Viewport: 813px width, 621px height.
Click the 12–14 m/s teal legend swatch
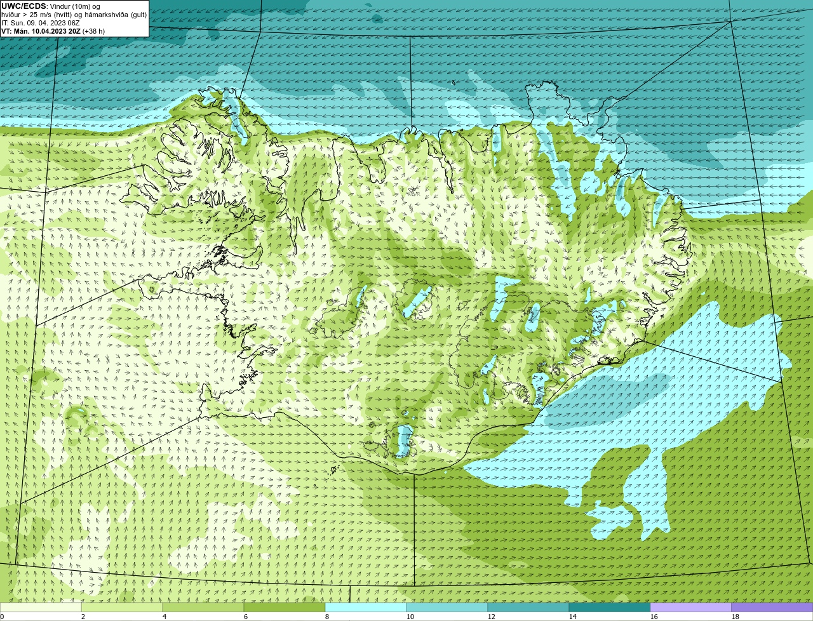point(528,608)
